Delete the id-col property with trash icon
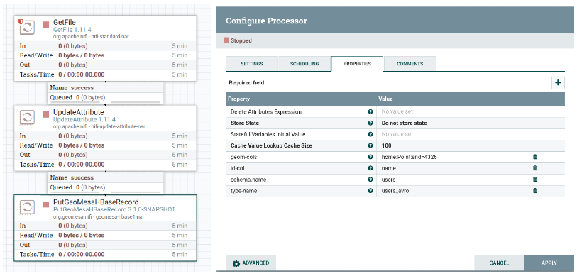 tap(535, 168)
